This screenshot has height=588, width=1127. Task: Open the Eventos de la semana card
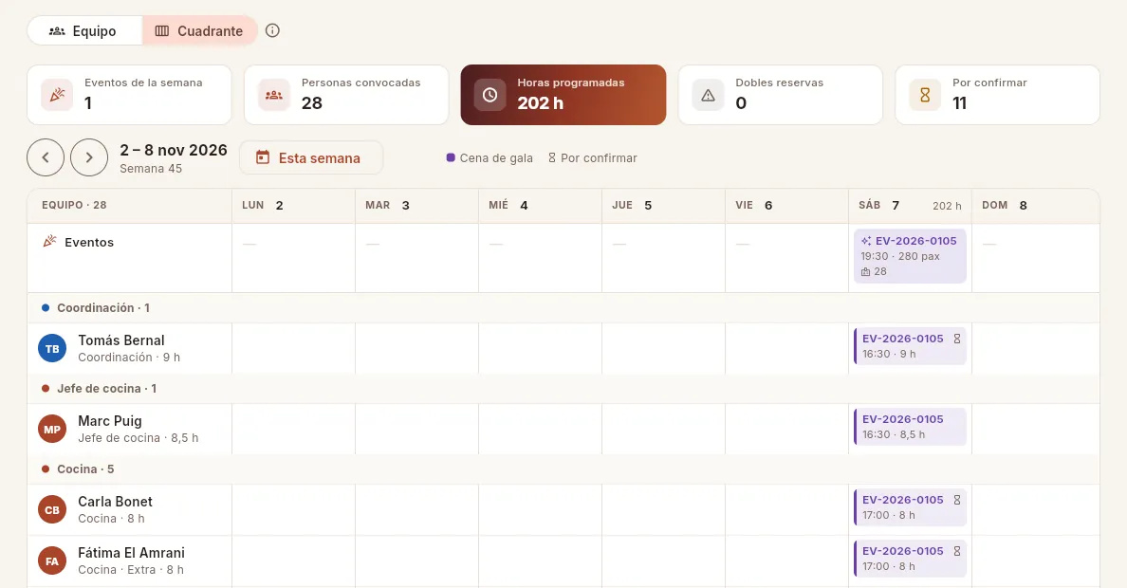pyautogui.click(x=129, y=95)
